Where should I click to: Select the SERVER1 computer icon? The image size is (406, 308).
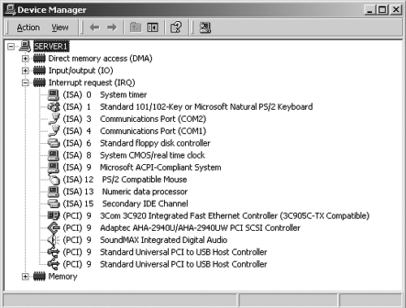tap(25, 46)
